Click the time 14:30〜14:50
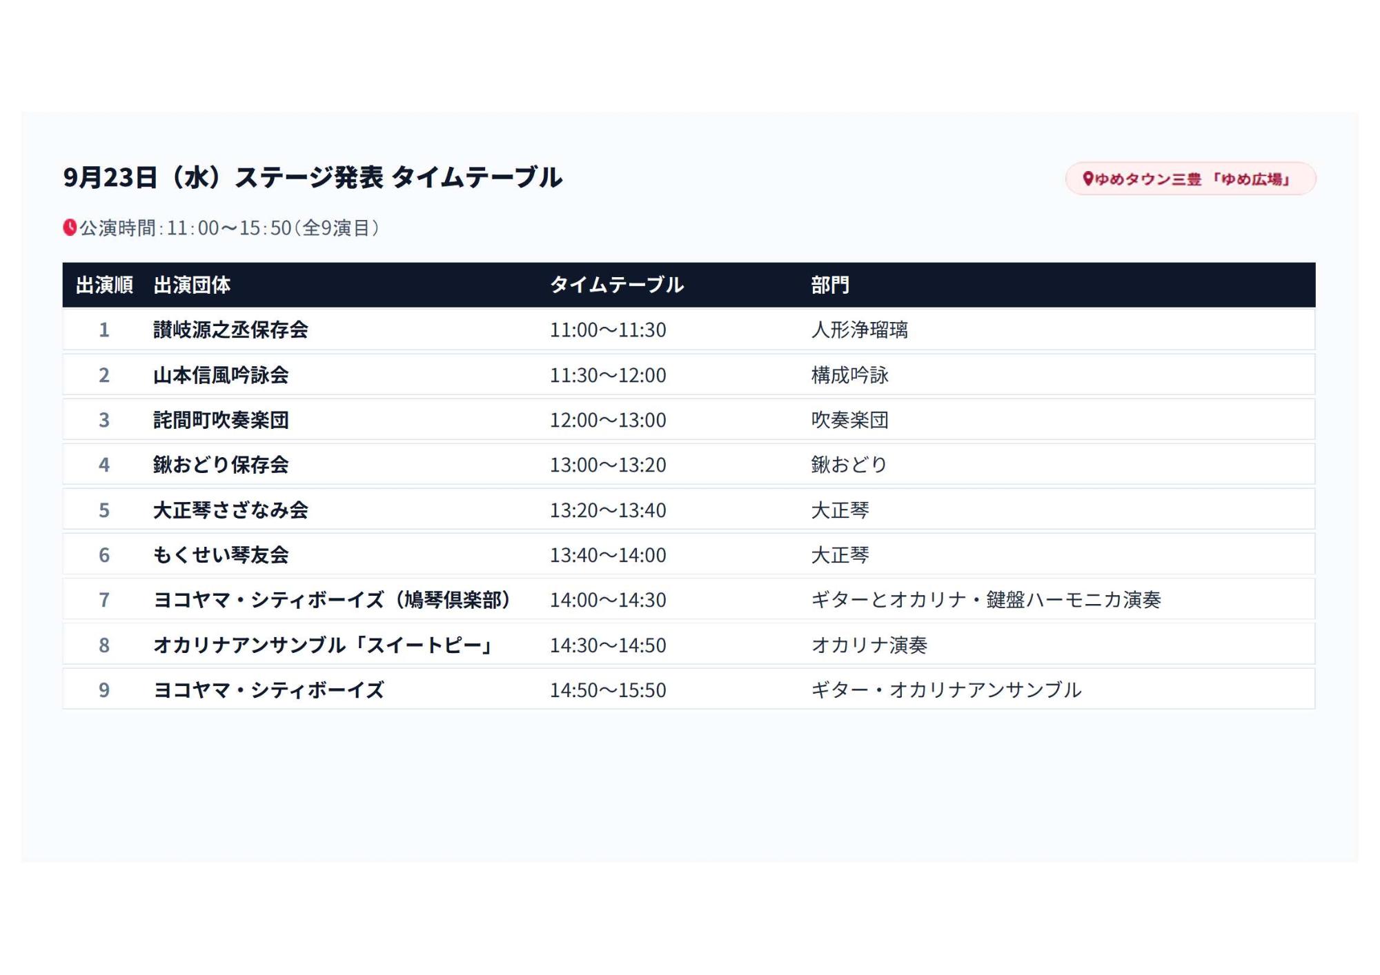The height and width of the screenshot is (975, 1380). pyautogui.click(x=608, y=645)
